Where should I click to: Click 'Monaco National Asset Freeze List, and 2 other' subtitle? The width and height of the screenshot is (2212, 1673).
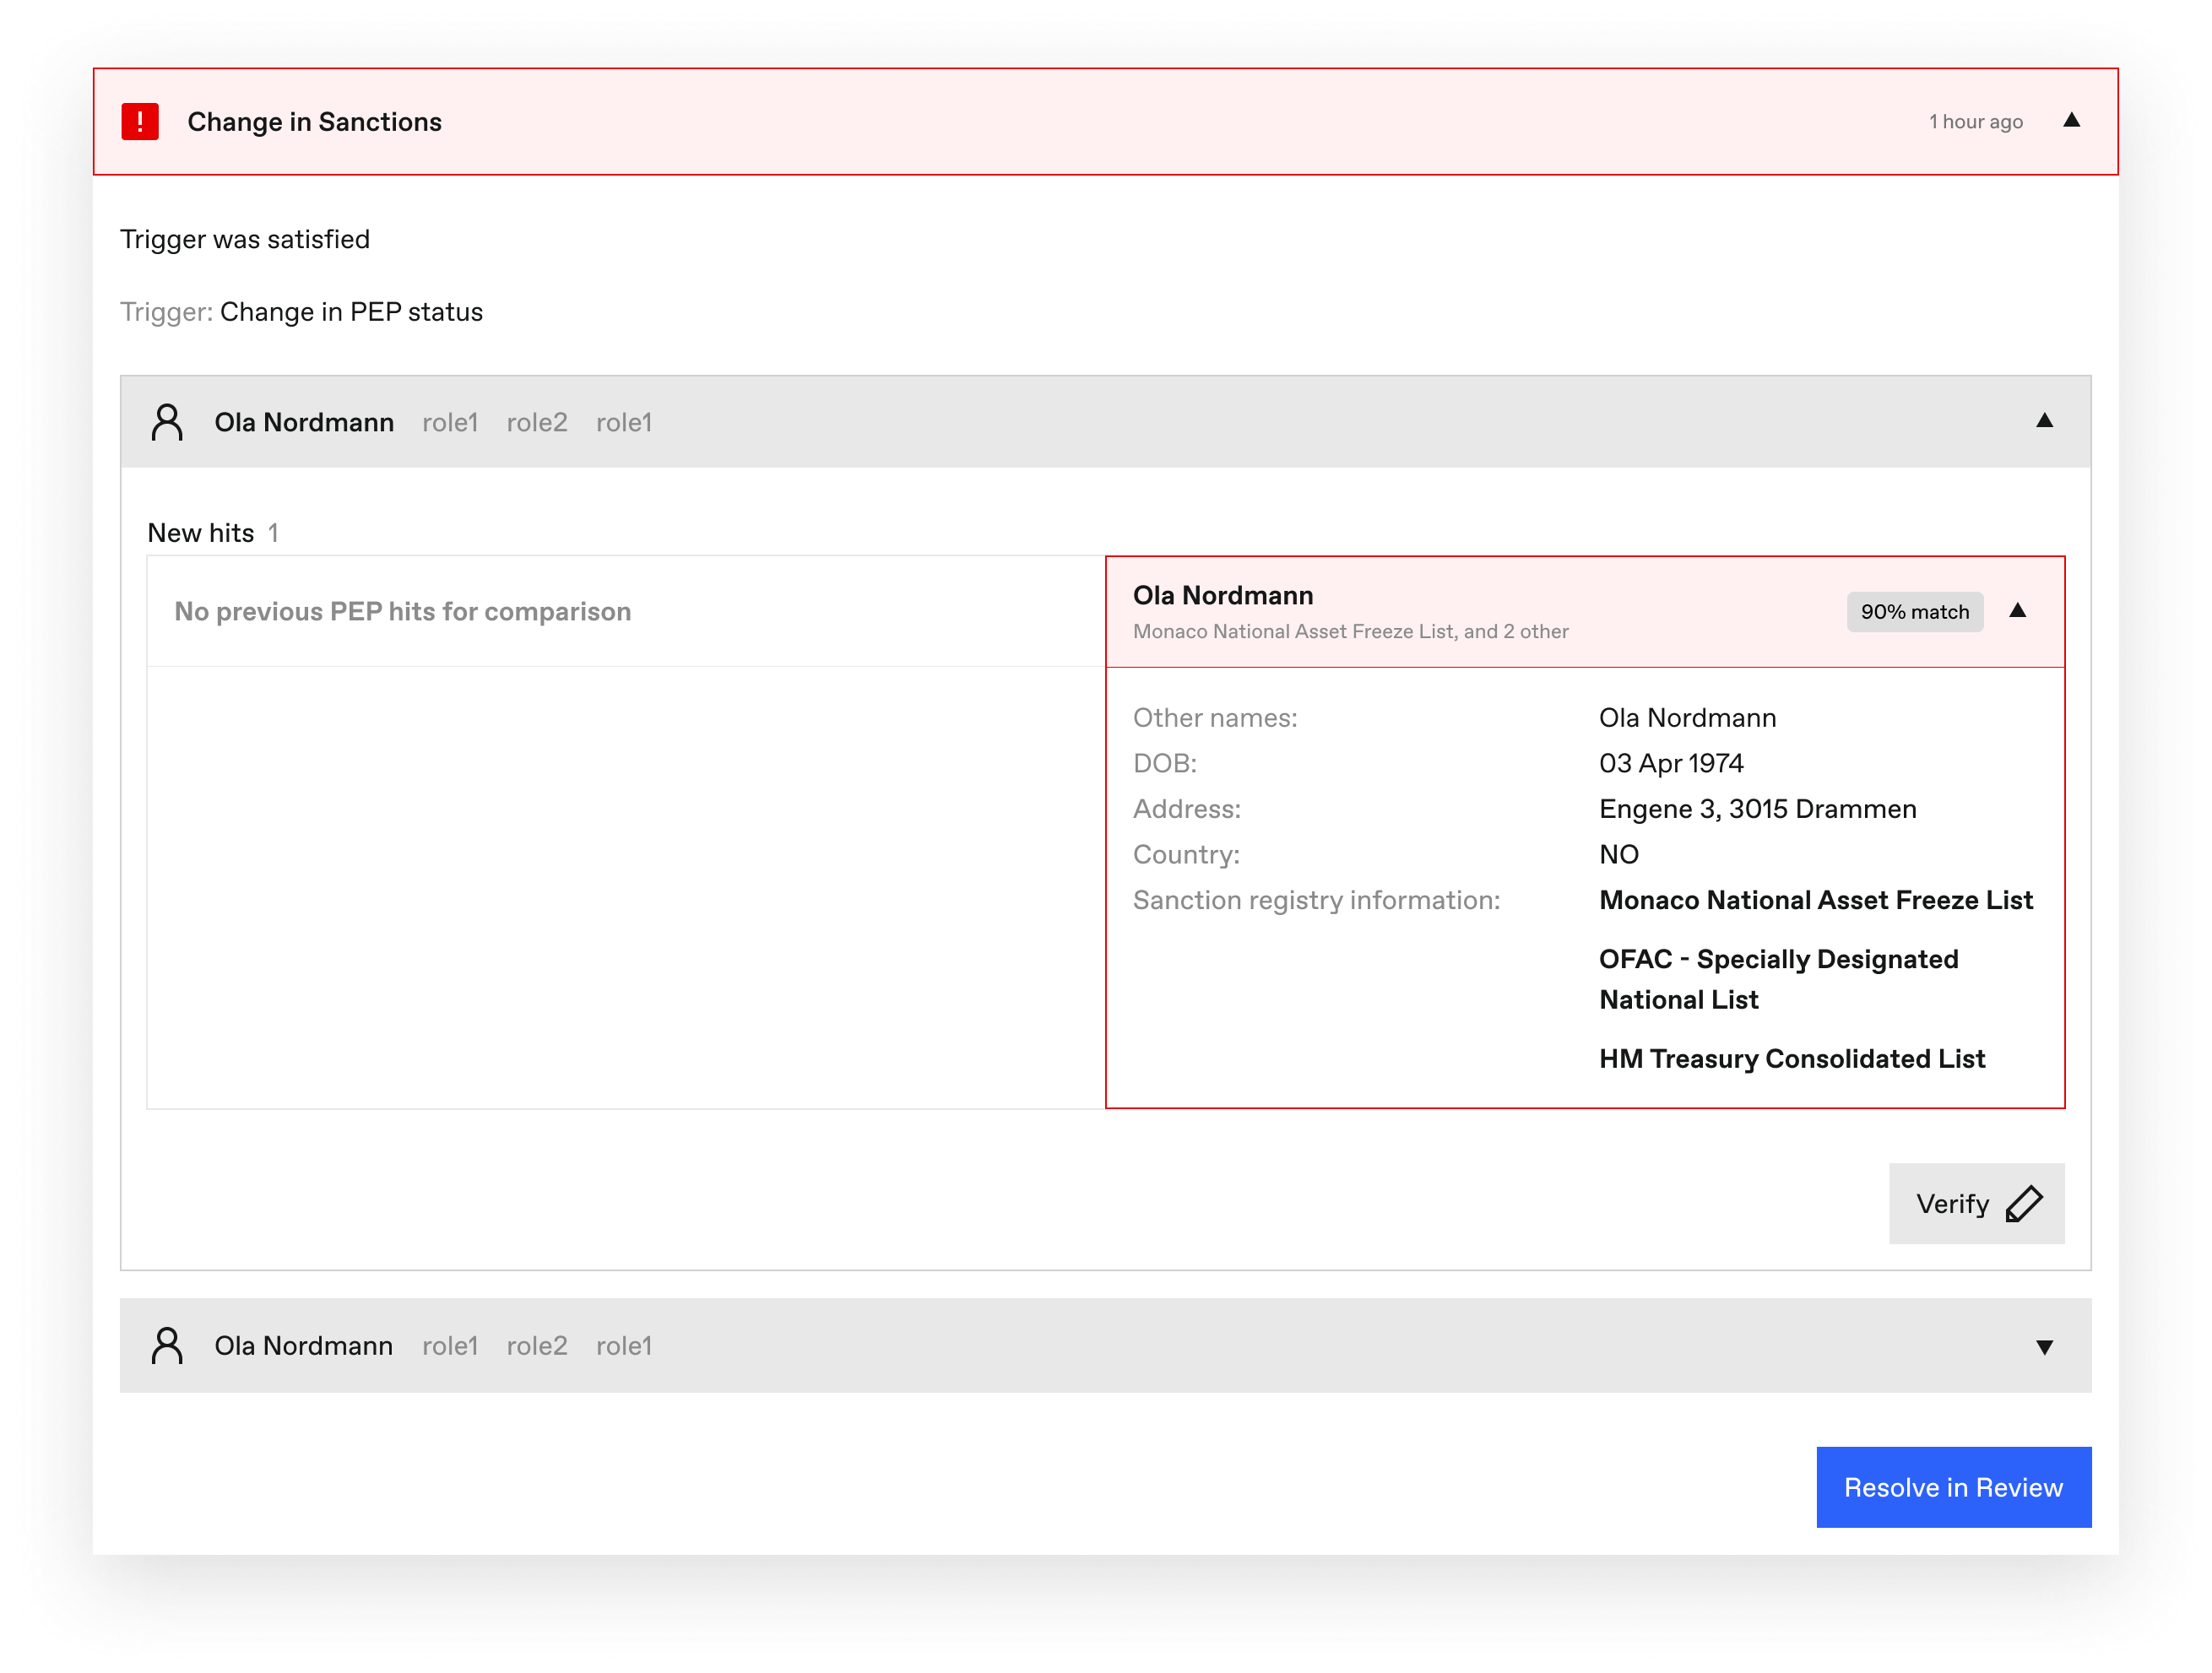point(1350,631)
